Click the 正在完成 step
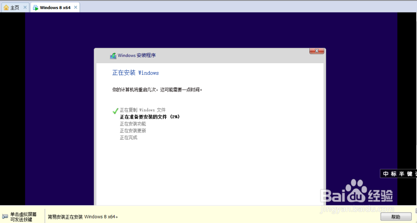Image resolution: width=417 pixels, height=223 pixels. (x=129, y=138)
